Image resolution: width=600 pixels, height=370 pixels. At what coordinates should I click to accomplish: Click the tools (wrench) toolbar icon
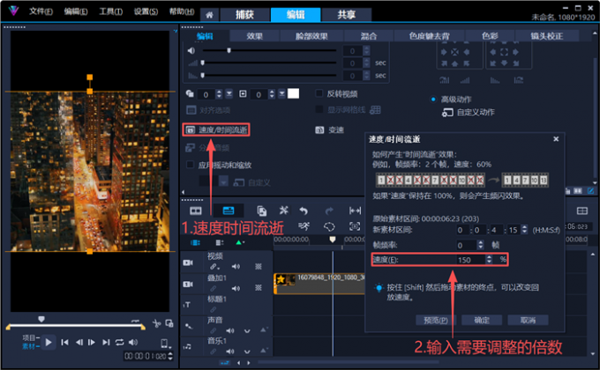283,211
